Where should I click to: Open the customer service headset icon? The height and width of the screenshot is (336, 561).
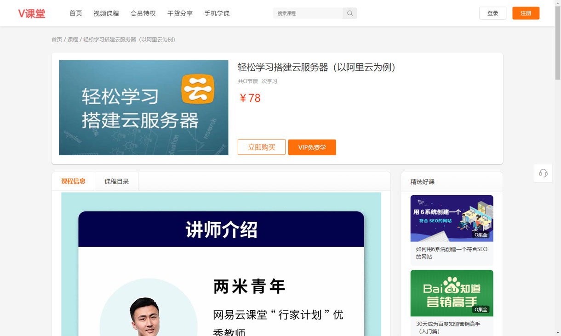[543, 173]
